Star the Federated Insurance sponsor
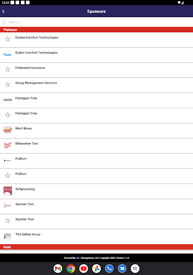193x275 pixels. pos(8,69)
